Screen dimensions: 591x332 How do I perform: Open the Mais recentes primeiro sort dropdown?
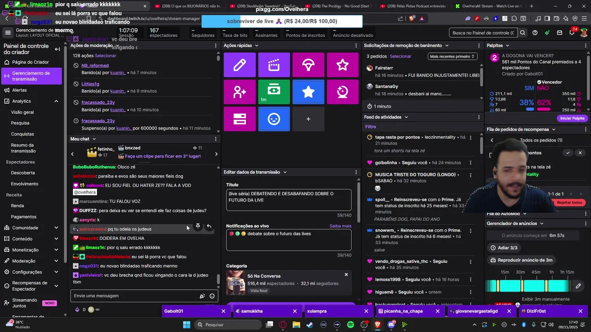click(452, 56)
